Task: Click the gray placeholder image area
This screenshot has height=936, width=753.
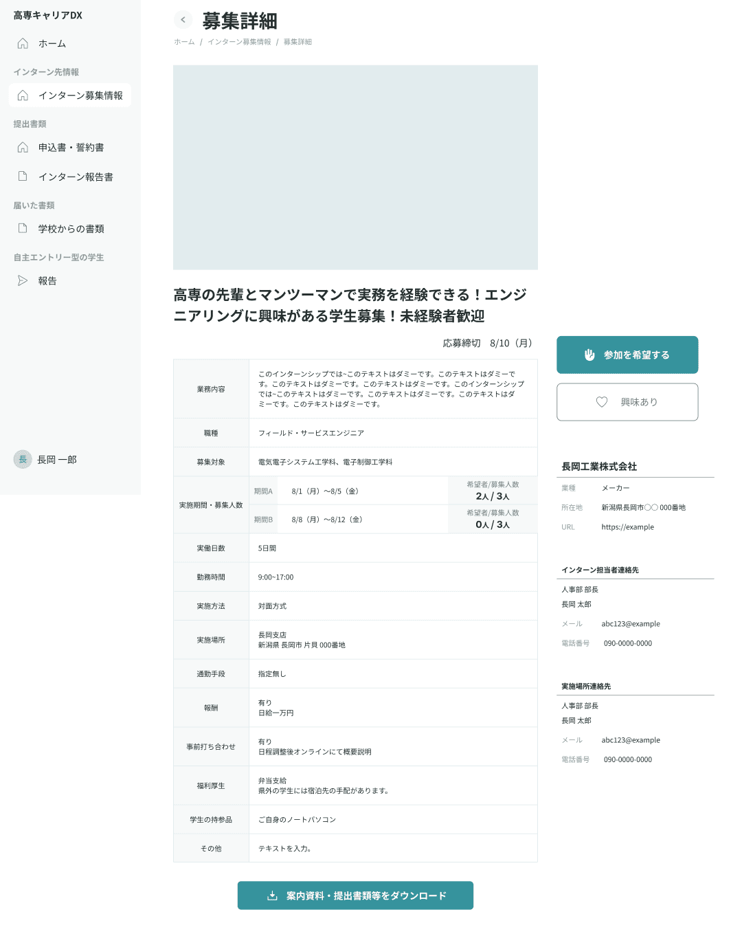Action: pos(355,167)
